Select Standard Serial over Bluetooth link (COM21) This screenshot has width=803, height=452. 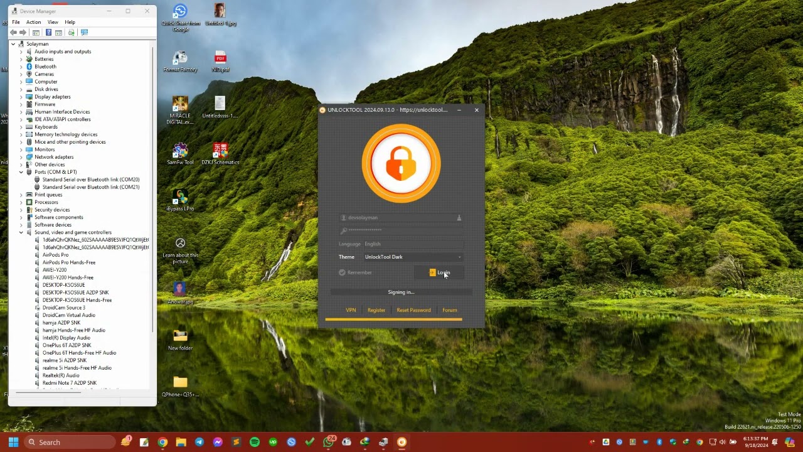pos(90,187)
